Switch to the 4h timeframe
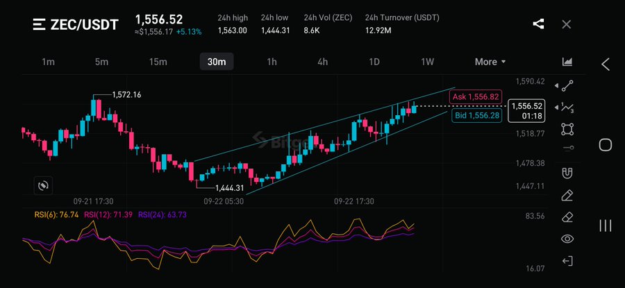 click(x=322, y=62)
